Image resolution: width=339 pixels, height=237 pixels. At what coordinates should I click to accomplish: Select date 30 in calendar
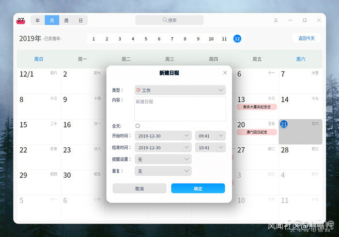pos(83,182)
